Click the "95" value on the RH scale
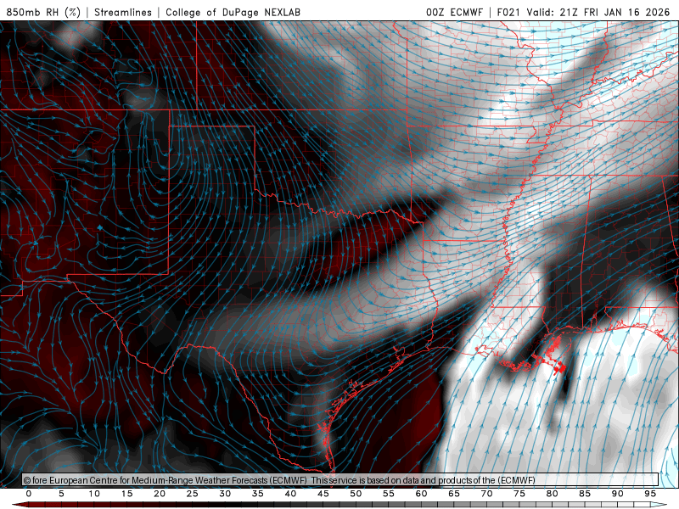This screenshot has width=679, height=509. [x=650, y=494]
